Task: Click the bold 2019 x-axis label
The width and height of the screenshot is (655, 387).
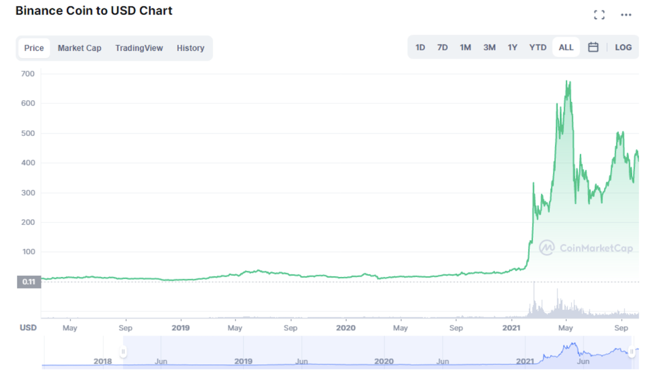Action: click(181, 328)
